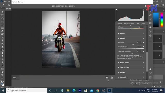Image resolution: width=165 pixels, height=93 pixels.
Task: Switch to single view mode
Action: [x=107, y=78]
